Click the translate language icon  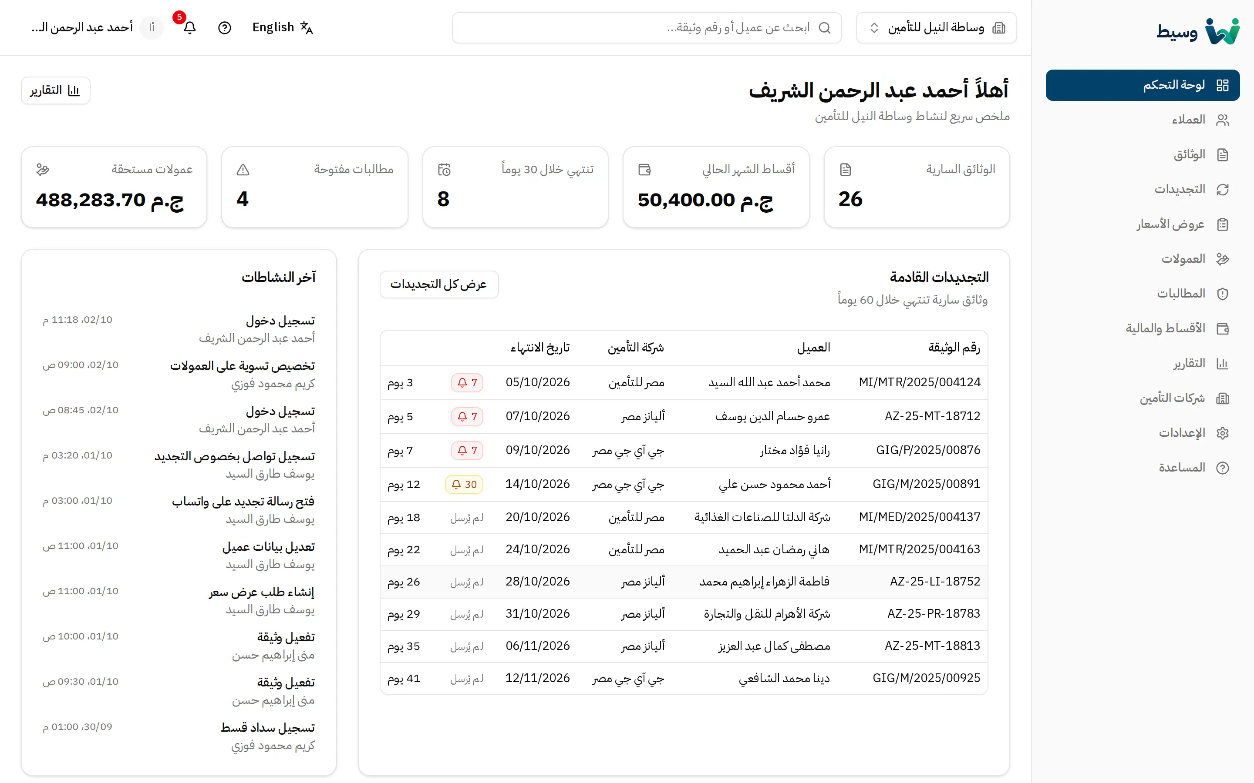pos(307,27)
